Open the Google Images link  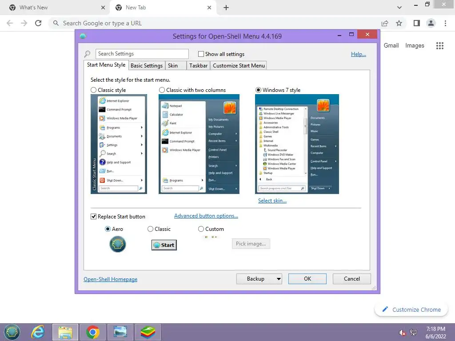pyautogui.click(x=415, y=46)
